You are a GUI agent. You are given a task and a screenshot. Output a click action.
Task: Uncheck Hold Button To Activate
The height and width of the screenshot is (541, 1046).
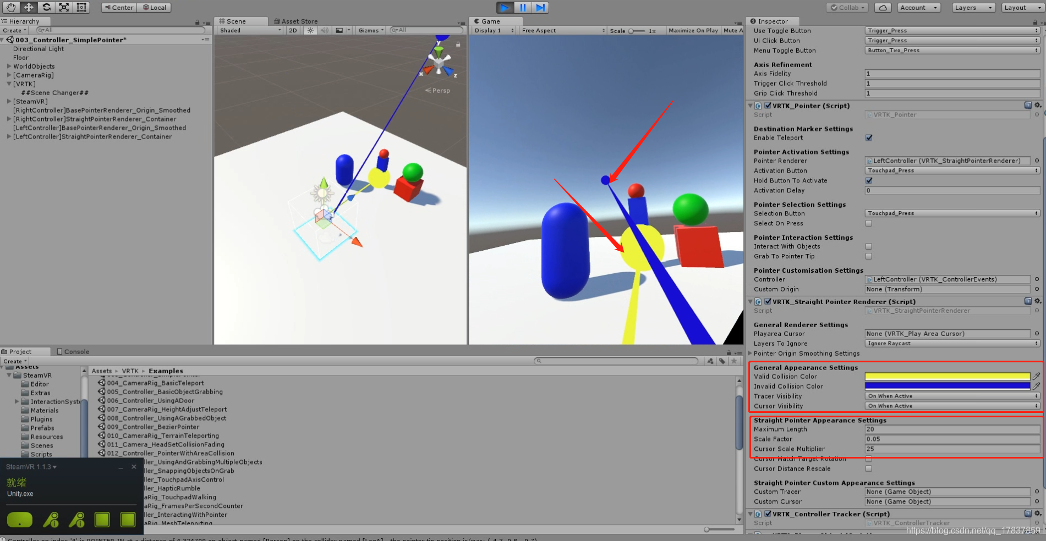point(868,180)
